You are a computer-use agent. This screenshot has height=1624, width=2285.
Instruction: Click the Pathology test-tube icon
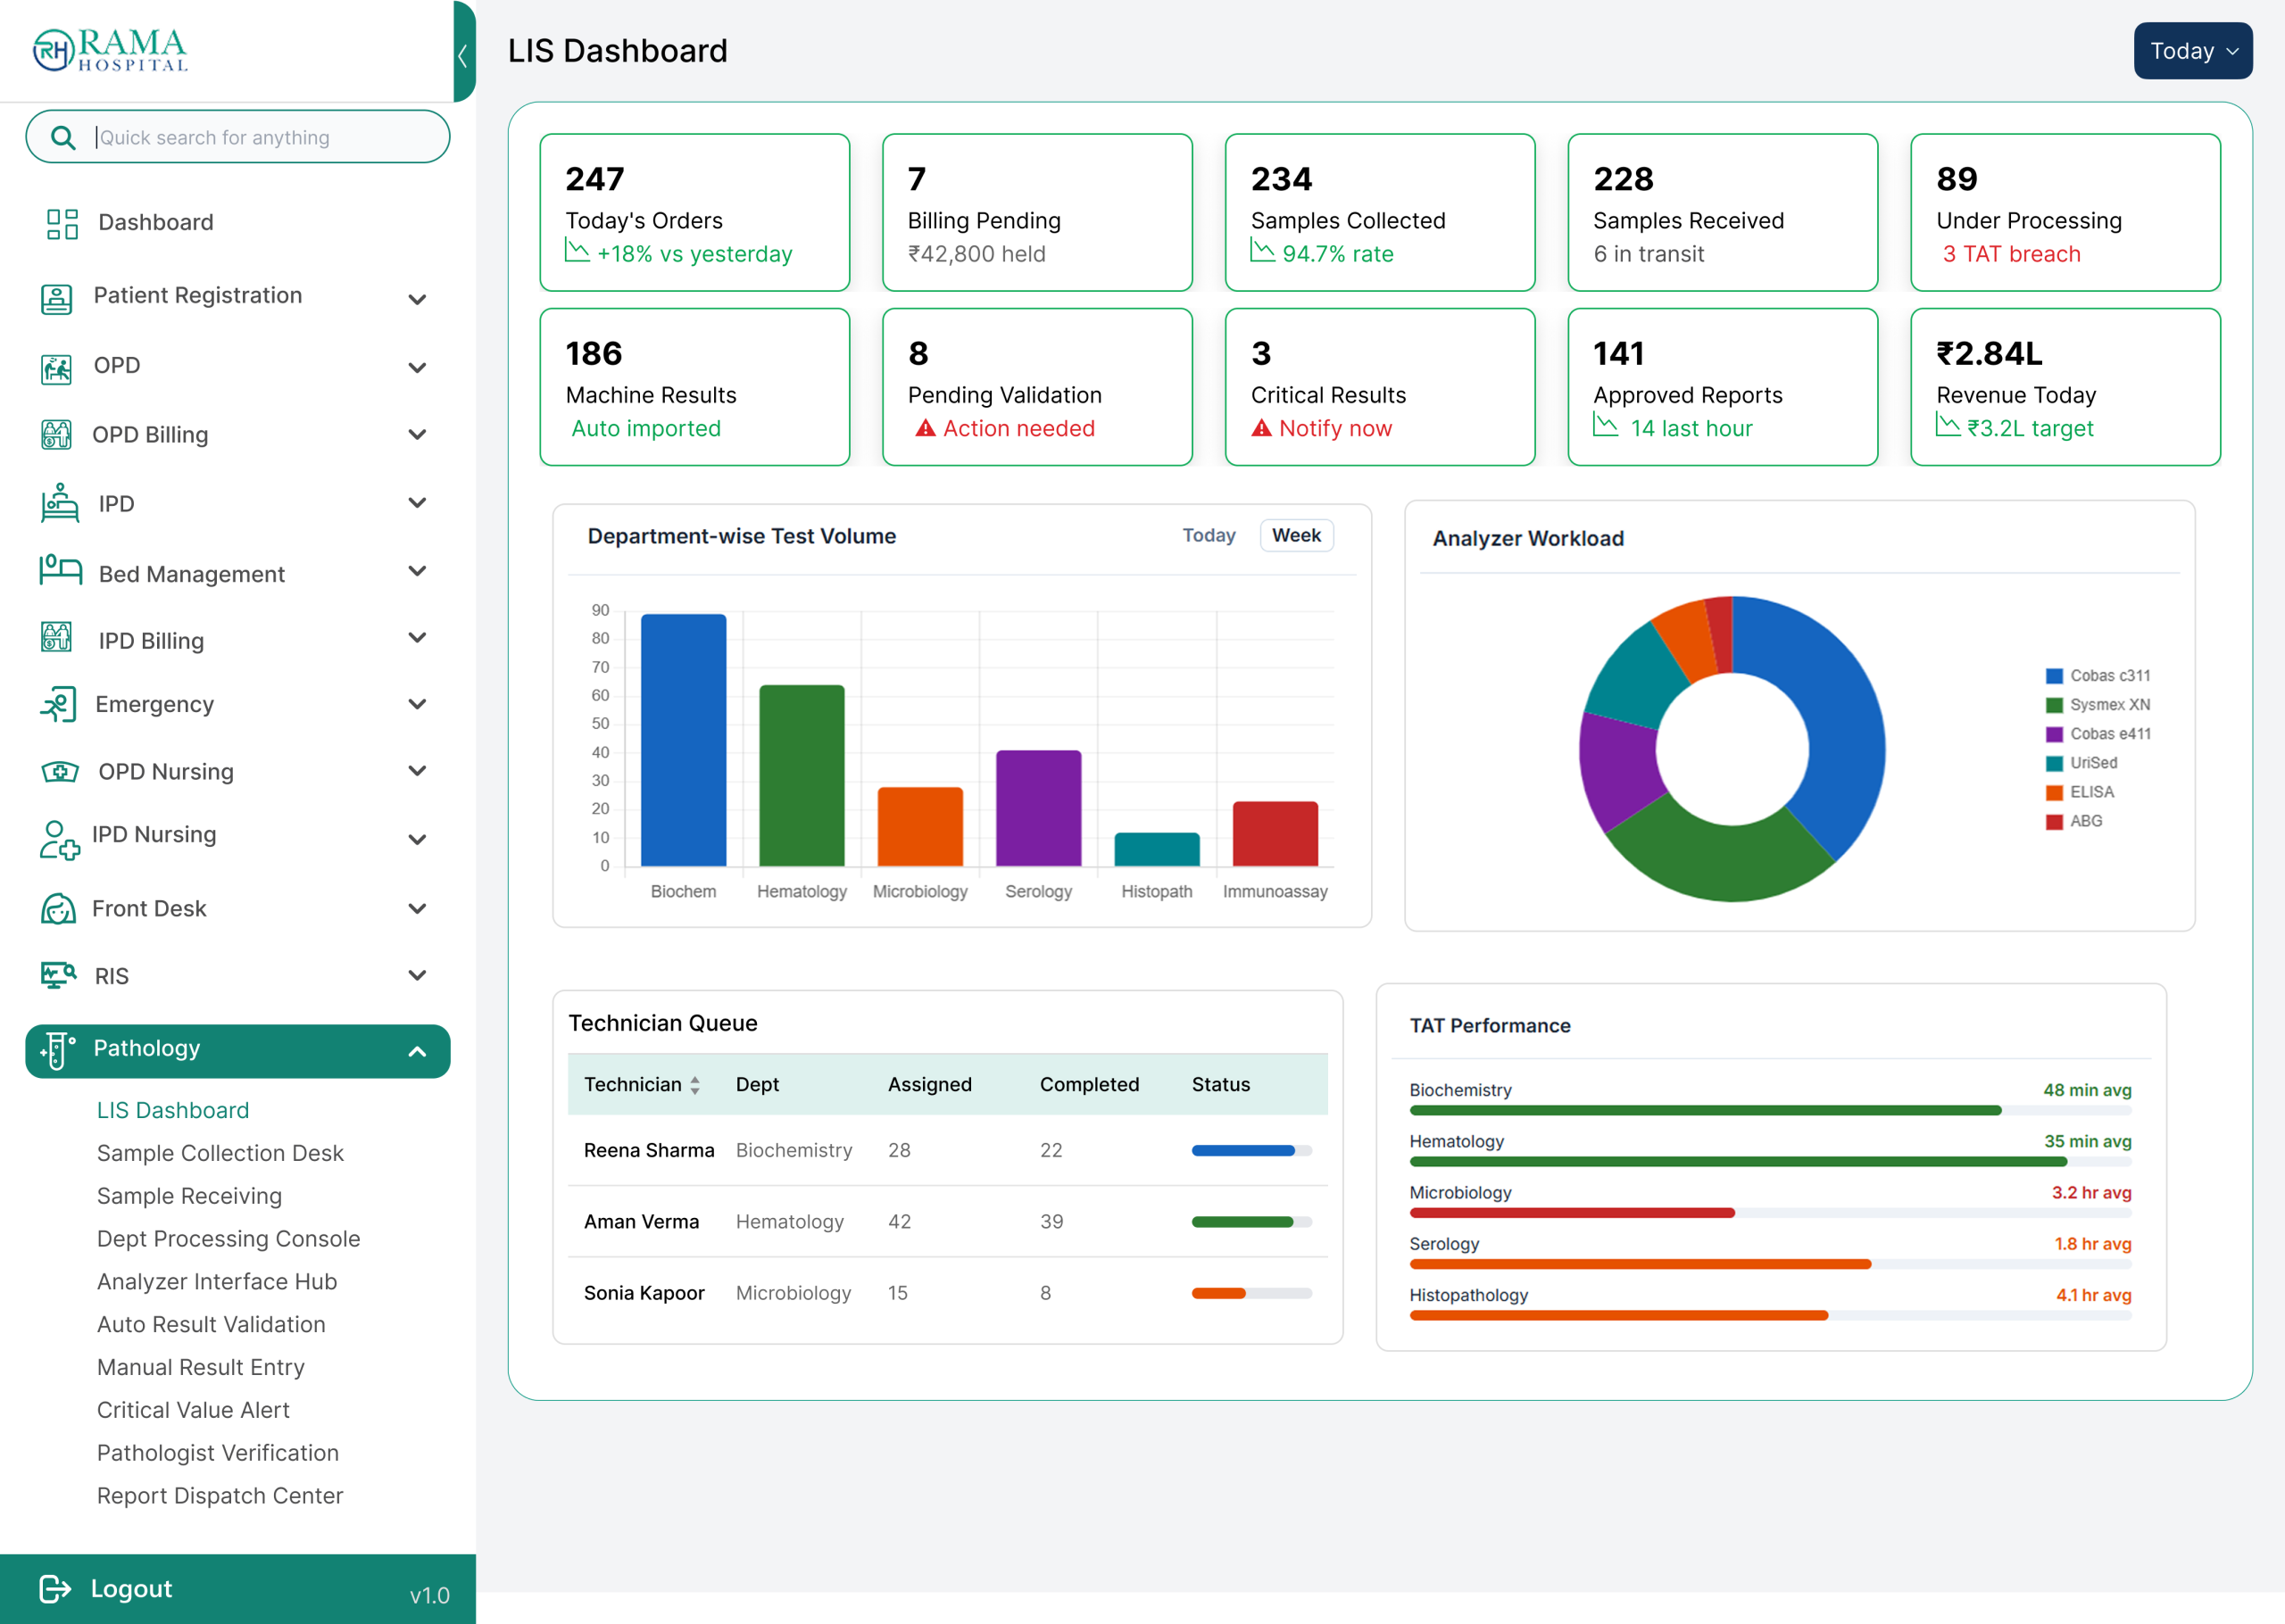coord(57,1051)
